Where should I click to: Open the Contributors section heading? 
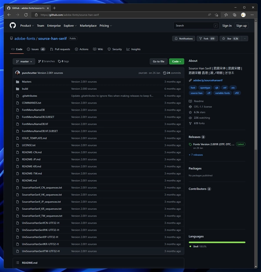(x=197, y=189)
